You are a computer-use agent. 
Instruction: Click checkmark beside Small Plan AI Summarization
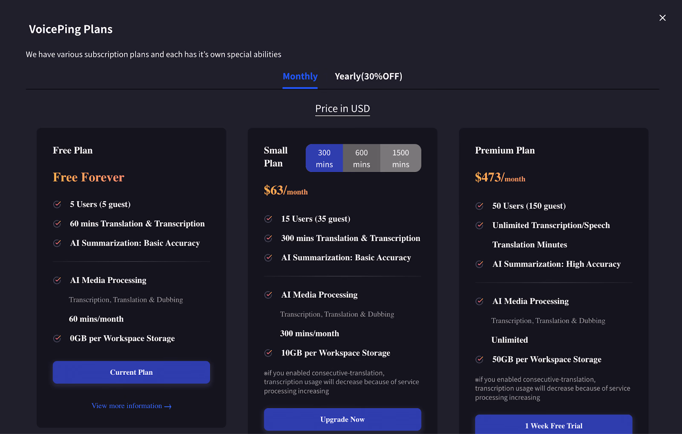coord(269,258)
